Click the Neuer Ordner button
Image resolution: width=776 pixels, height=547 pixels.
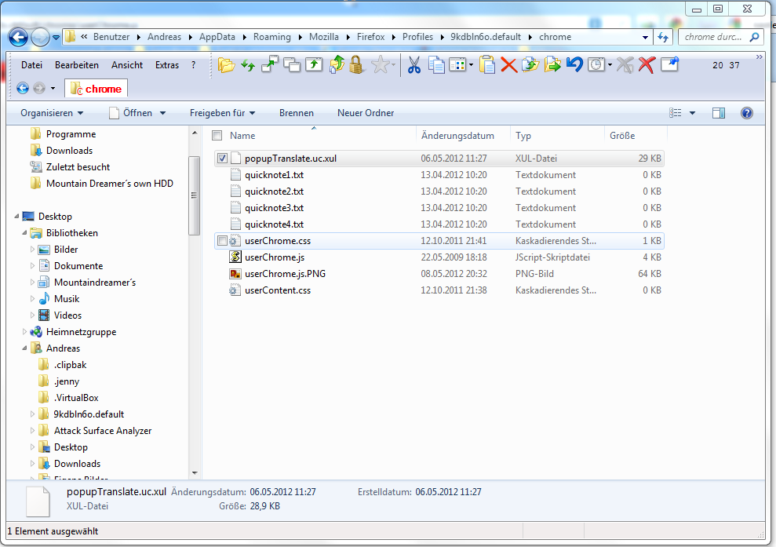click(x=366, y=113)
